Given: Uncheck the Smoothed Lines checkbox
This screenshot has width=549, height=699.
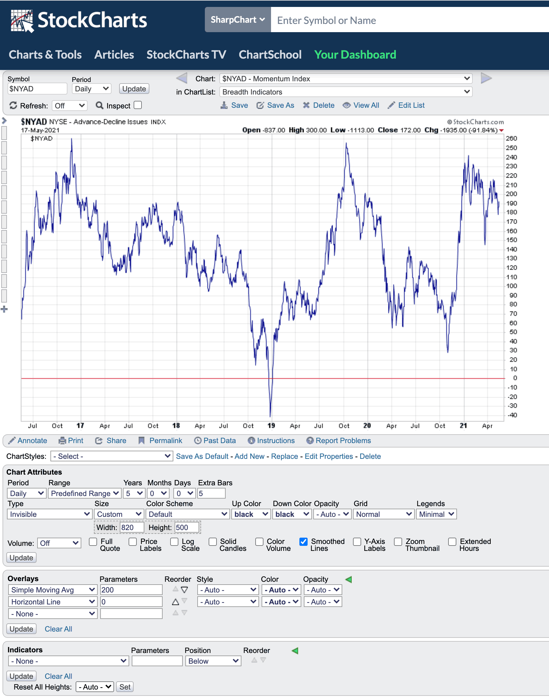Looking at the screenshot, I should tap(303, 542).
